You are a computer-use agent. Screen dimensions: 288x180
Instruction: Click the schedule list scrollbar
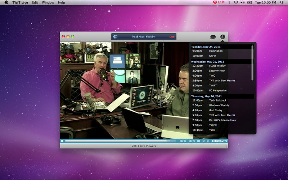point(252,63)
